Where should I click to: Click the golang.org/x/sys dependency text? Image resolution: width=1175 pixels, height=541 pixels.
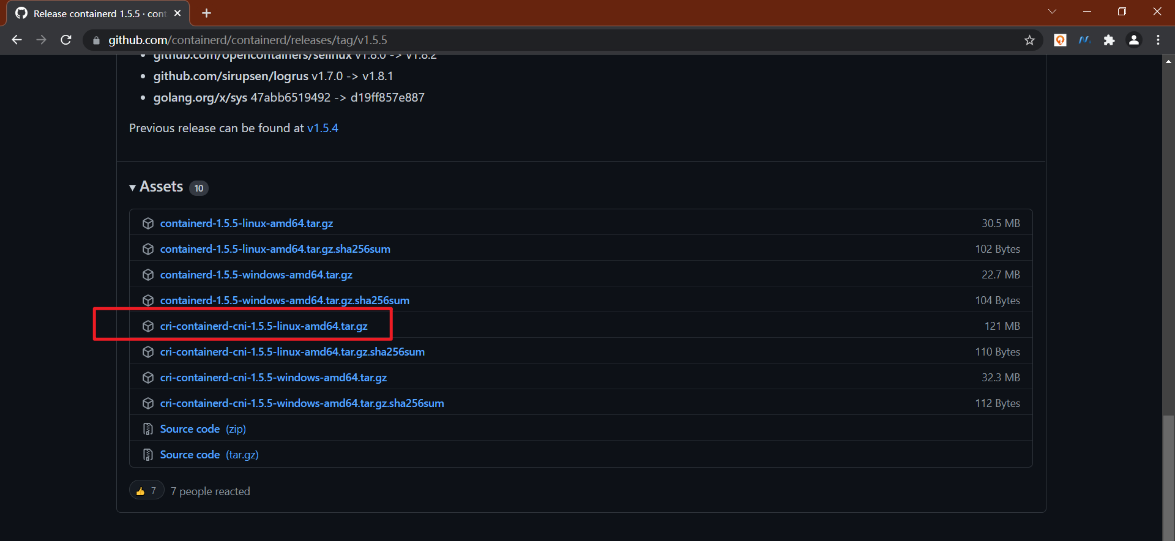pos(201,97)
